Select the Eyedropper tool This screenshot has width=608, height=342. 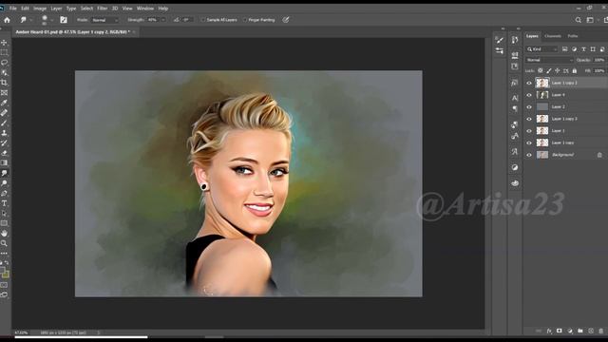coord(4,103)
